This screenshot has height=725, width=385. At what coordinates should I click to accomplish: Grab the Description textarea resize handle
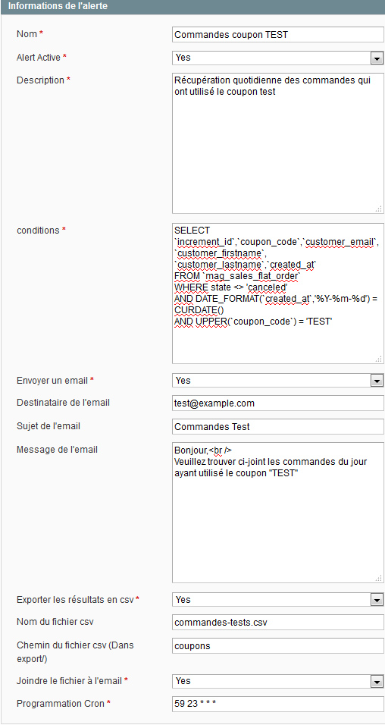(379, 209)
